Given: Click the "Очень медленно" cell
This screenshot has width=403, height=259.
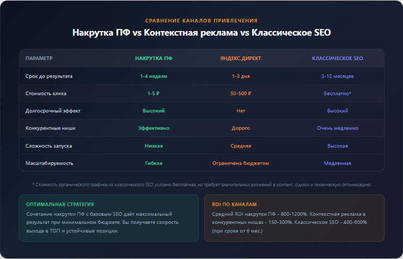Looking at the screenshot, I should click(x=337, y=128).
